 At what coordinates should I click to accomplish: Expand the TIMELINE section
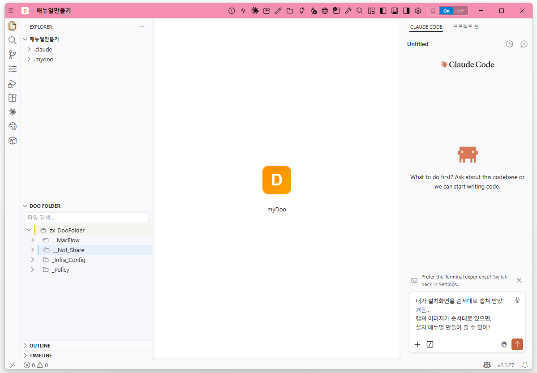coord(25,356)
